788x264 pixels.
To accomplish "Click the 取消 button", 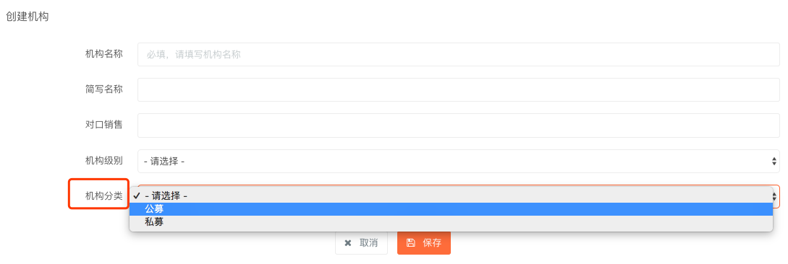I will click(361, 243).
